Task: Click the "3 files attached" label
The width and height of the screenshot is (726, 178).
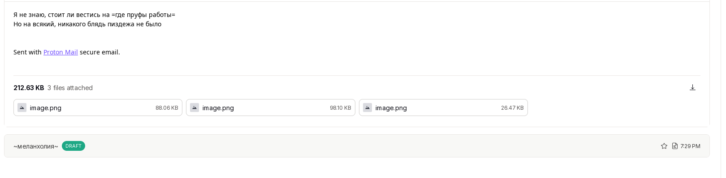Action: pos(70,88)
